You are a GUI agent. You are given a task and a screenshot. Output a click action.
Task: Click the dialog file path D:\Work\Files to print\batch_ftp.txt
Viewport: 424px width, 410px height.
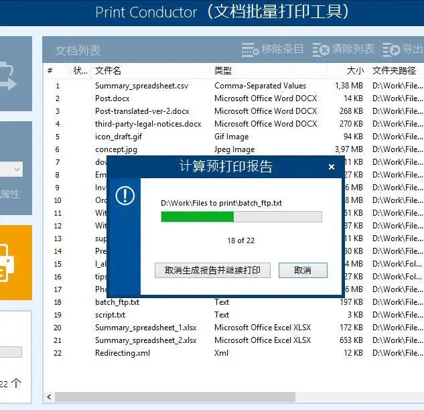tap(221, 203)
